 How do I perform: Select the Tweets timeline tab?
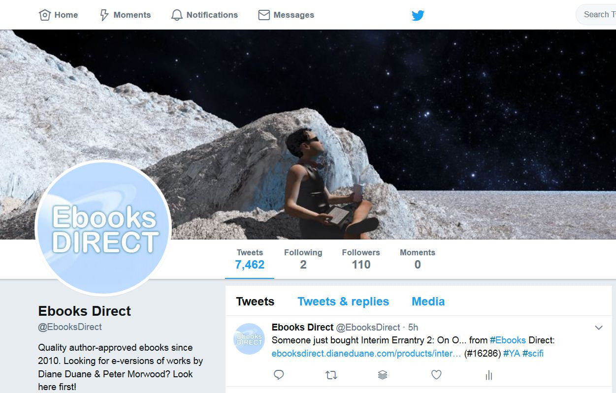(255, 302)
